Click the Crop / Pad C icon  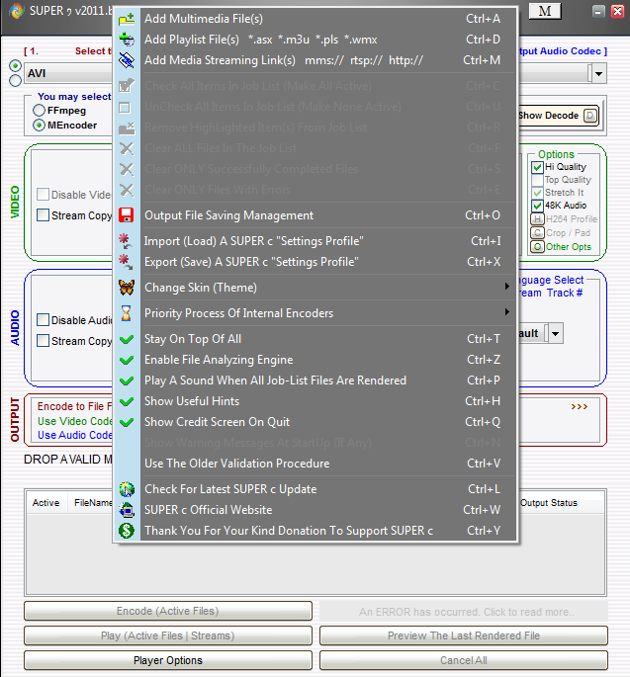click(537, 233)
